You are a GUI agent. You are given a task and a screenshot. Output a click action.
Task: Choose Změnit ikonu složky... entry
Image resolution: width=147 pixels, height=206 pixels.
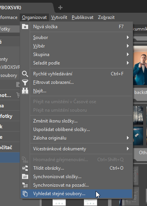(76, 121)
